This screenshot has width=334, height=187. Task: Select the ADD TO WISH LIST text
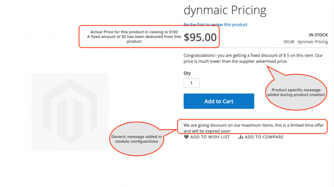pyautogui.click(x=210, y=137)
